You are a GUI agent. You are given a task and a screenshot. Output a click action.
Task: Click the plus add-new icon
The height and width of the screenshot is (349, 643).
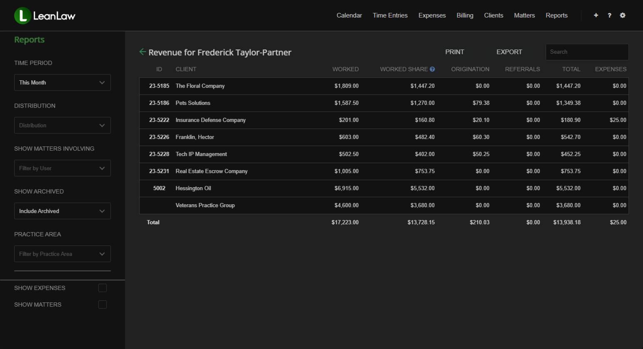[596, 15]
